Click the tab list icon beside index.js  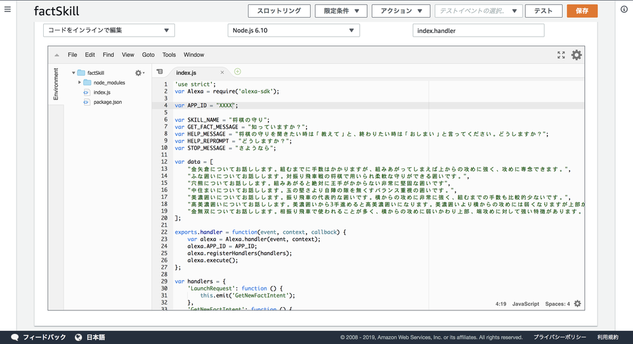tap(160, 72)
